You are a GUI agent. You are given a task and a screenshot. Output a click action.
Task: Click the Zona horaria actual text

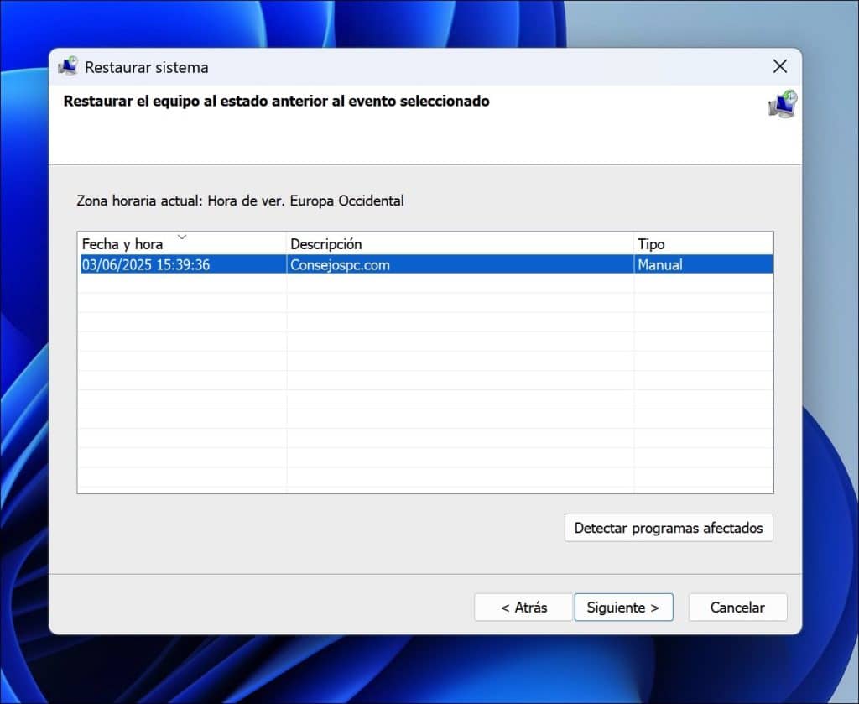coord(240,201)
